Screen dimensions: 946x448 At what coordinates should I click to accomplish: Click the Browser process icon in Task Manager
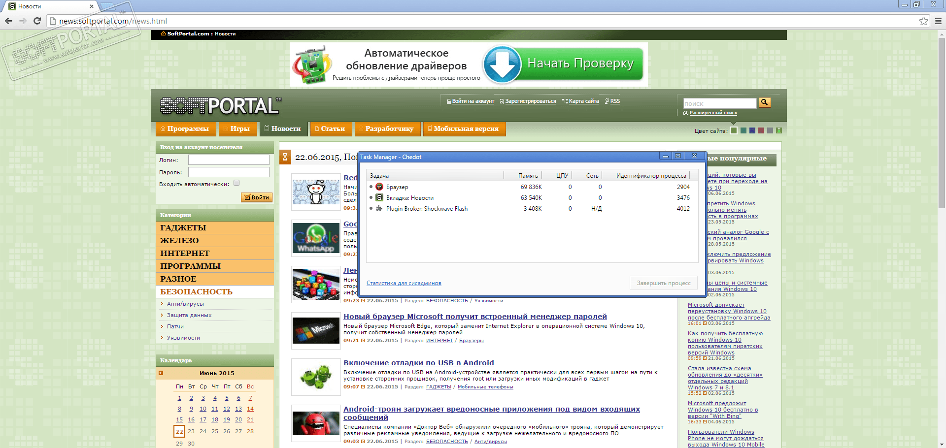pos(379,187)
